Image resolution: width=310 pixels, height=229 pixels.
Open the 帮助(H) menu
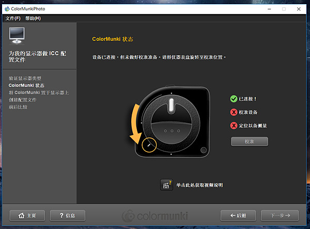click(x=33, y=19)
